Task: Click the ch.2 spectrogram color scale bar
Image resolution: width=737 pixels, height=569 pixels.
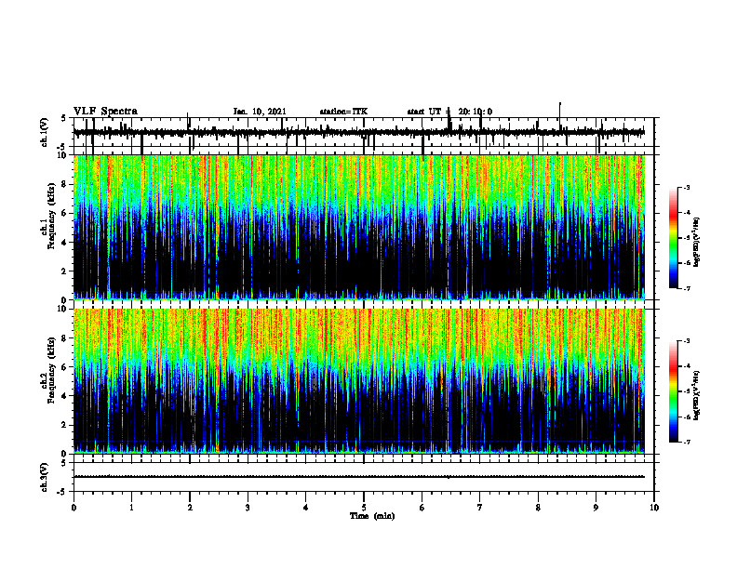Action: (x=674, y=391)
